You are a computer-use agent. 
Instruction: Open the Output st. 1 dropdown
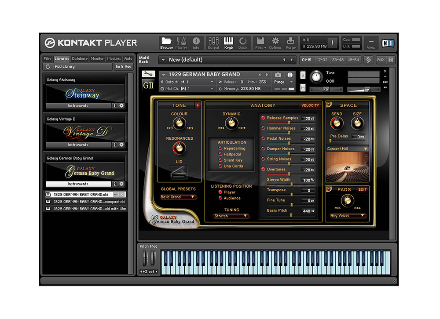pos(187,82)
